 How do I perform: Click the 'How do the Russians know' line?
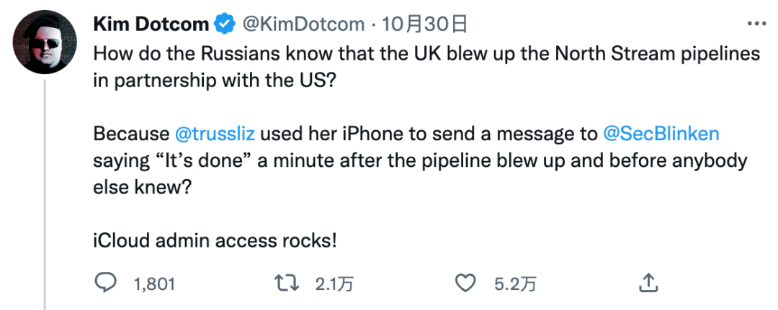[x=426, y=54]
